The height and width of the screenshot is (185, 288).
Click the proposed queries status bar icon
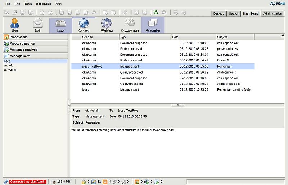pyautogui.click(x=147, y=182)
